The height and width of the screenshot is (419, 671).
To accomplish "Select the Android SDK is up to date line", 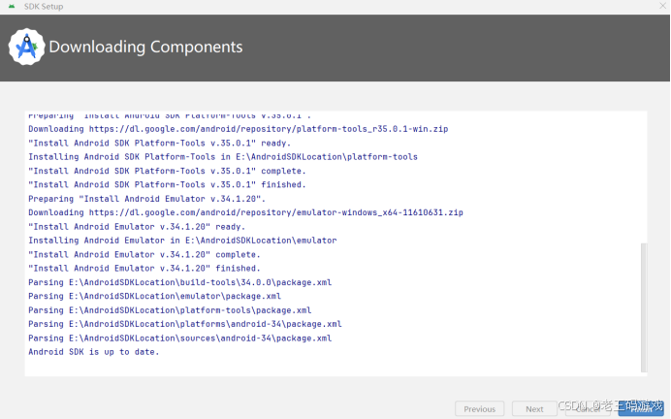I will pos(94,351).
